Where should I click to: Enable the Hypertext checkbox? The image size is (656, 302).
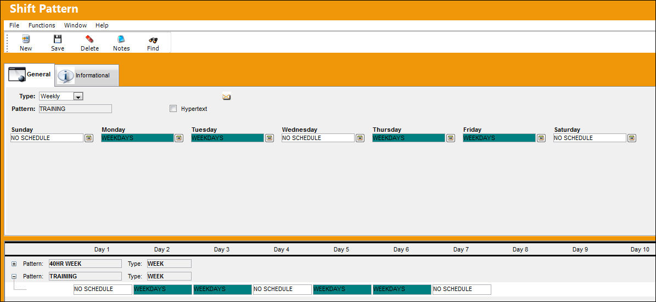click(173, 109)
